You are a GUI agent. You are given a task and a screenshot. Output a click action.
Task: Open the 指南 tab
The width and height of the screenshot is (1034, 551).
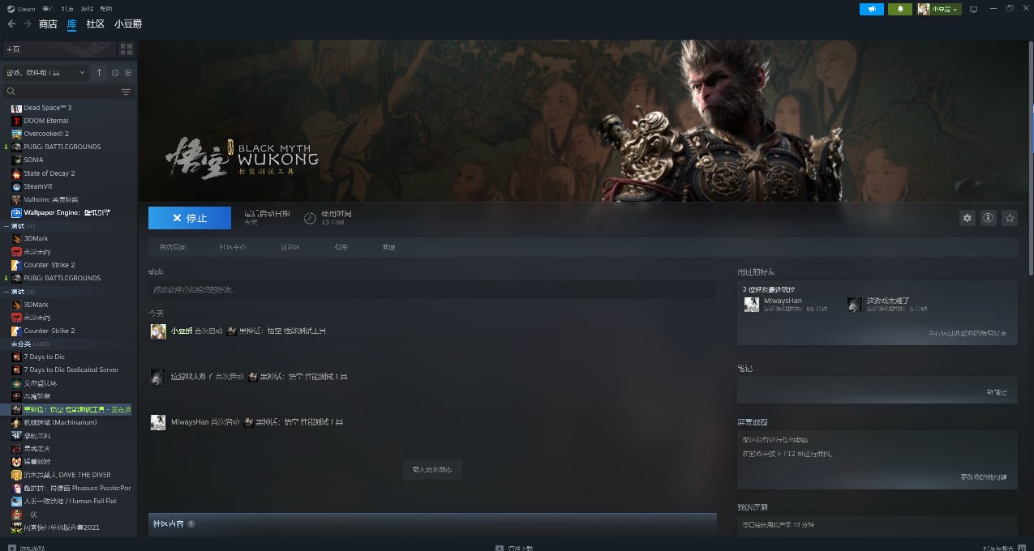[341, 247]
